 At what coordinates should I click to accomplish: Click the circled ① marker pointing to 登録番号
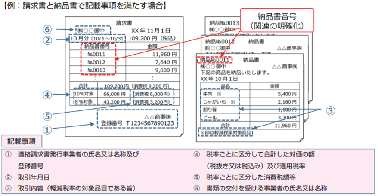[x=49, y=128]
